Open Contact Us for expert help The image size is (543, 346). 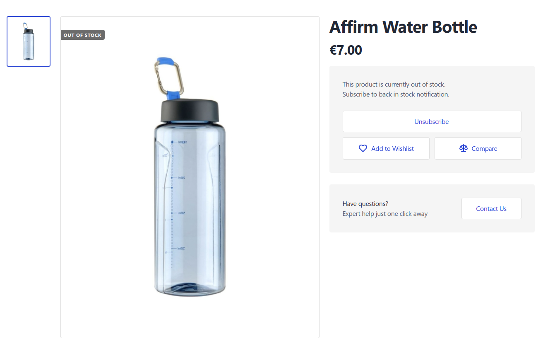coord(491,208)
